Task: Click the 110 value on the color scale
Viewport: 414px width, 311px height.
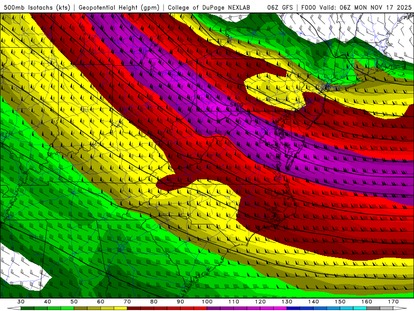Action: pos(234,302)
